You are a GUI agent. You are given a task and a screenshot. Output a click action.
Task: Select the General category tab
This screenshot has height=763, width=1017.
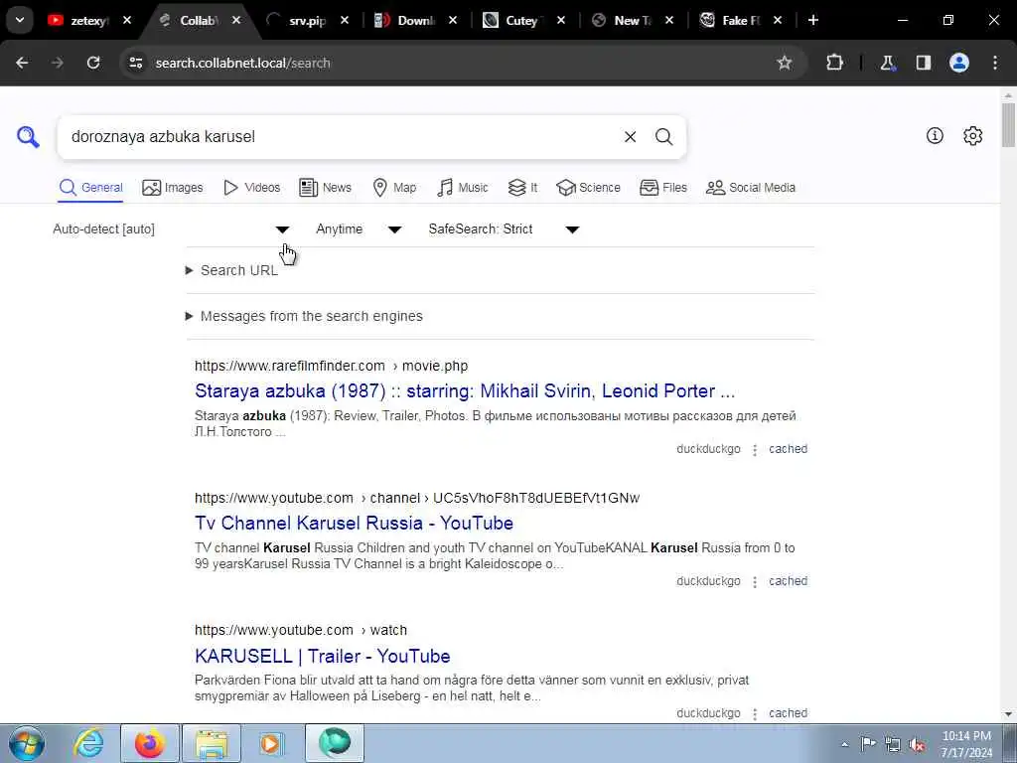point(90,188)
